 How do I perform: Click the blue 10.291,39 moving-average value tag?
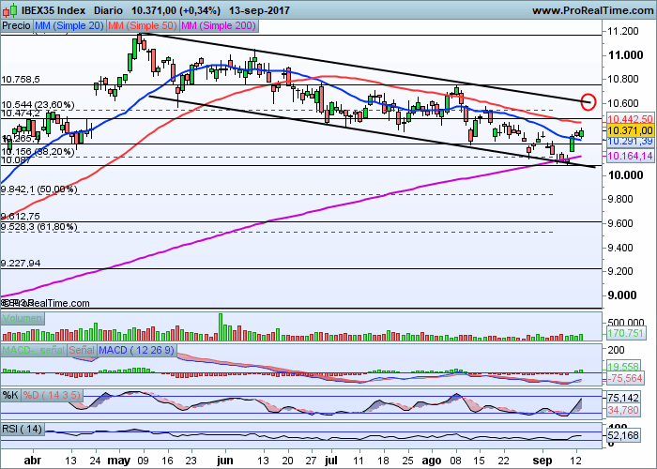[630, 142]
